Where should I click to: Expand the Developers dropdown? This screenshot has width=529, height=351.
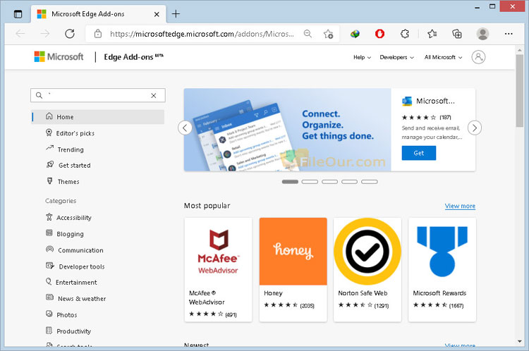coord(396,57)
